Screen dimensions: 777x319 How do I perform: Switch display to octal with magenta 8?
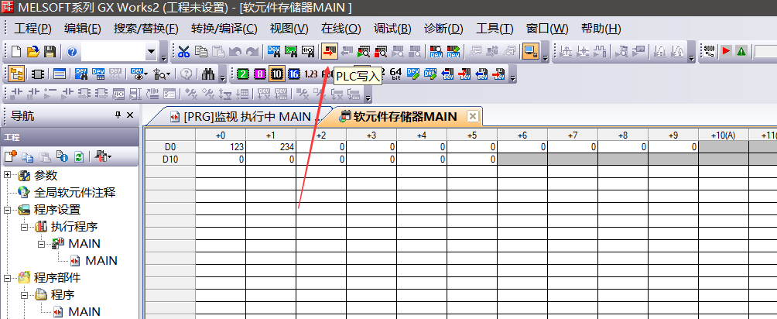pyautogui.click(x=260, y=74)
